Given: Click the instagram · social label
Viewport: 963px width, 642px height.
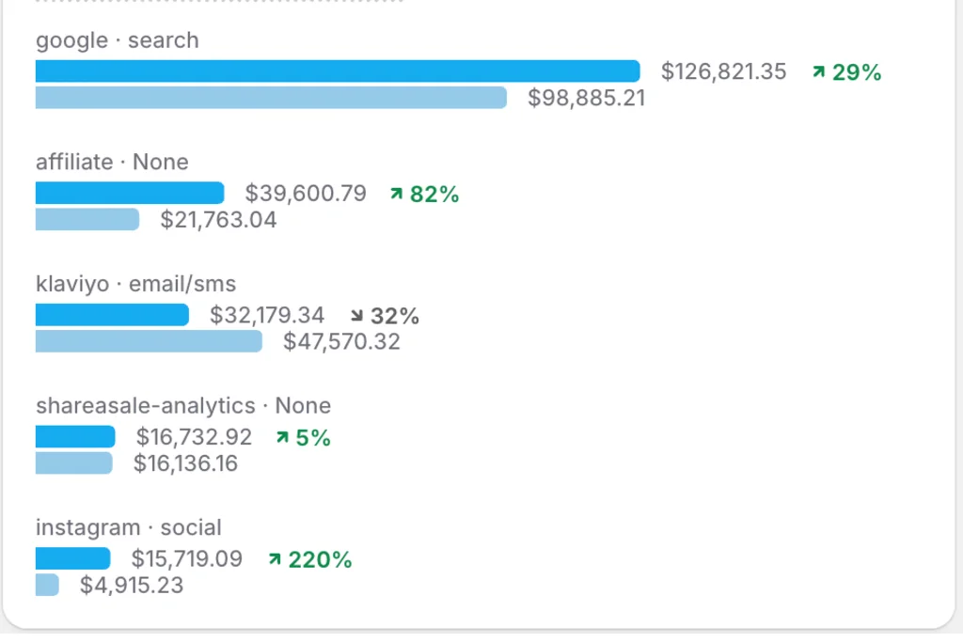Looking at the screenshot, I should pos(129,527).
